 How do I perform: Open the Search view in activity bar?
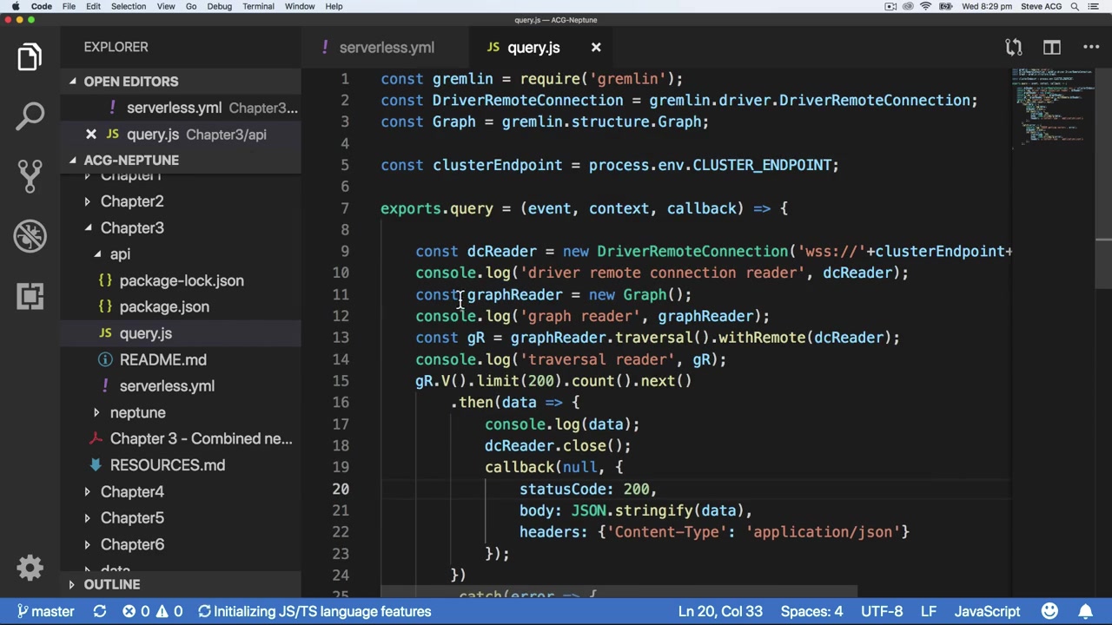(x=30, y=115)
